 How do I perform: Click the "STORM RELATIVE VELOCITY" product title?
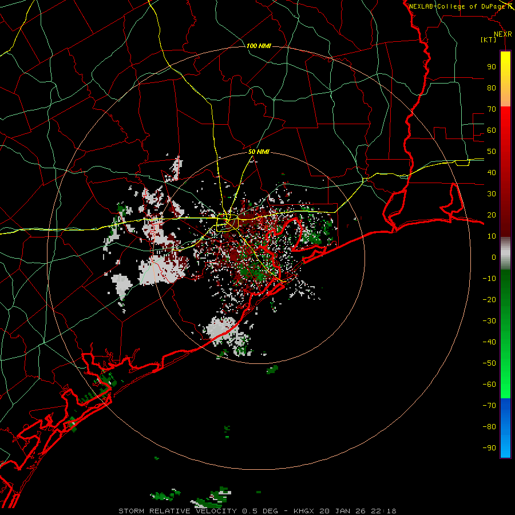point(177,511)
